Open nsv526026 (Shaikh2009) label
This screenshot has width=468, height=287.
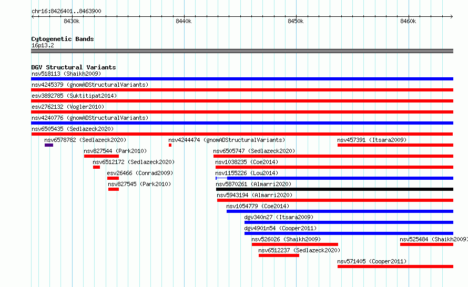pyautogui.click(x=286, y=239)
